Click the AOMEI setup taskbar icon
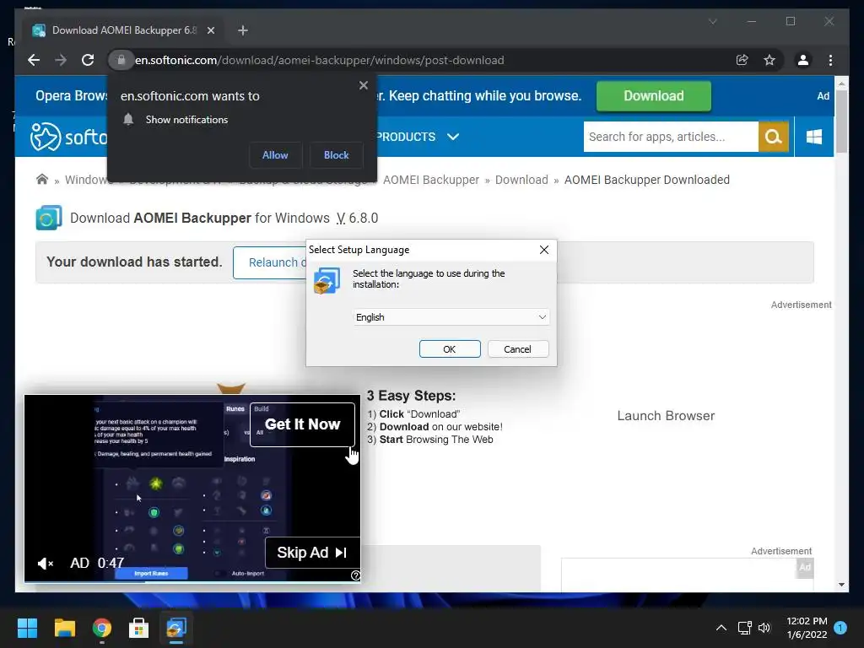Screen dimensions: 864x648 (176, 628)
